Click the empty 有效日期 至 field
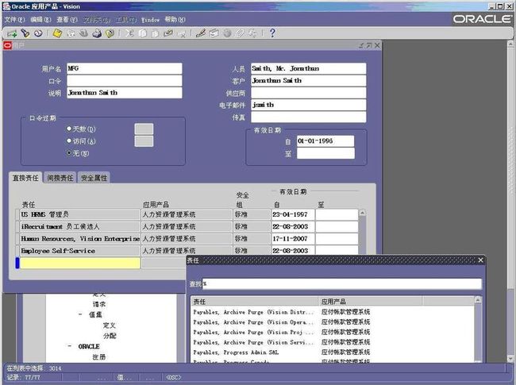 coord(325,153)
